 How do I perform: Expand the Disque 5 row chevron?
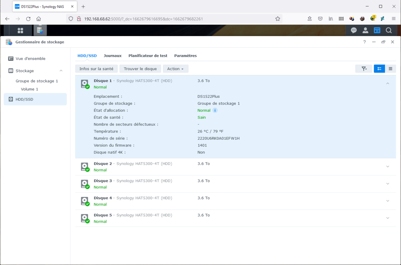[x=388, y=218]
